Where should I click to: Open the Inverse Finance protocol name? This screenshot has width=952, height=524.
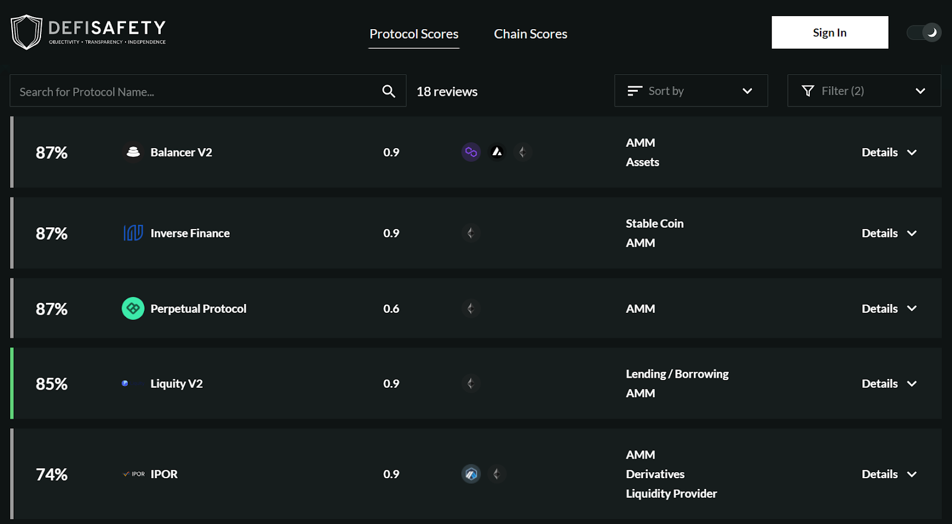point(190,233)
